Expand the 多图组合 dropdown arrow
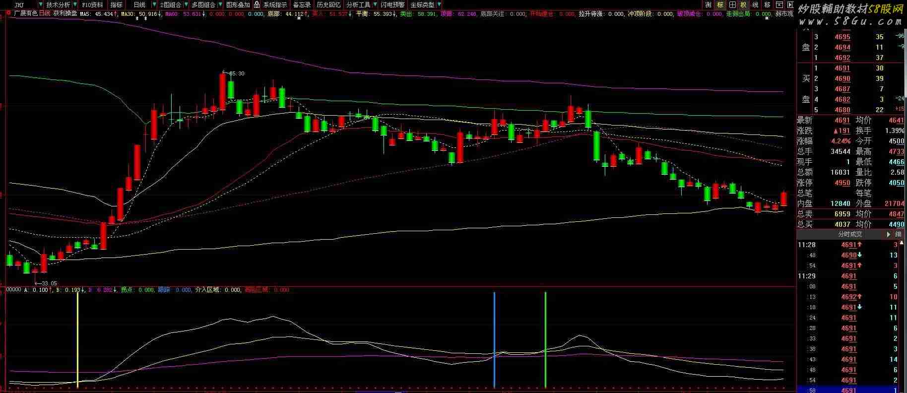907x393 pixels. (x=220, y=4)
